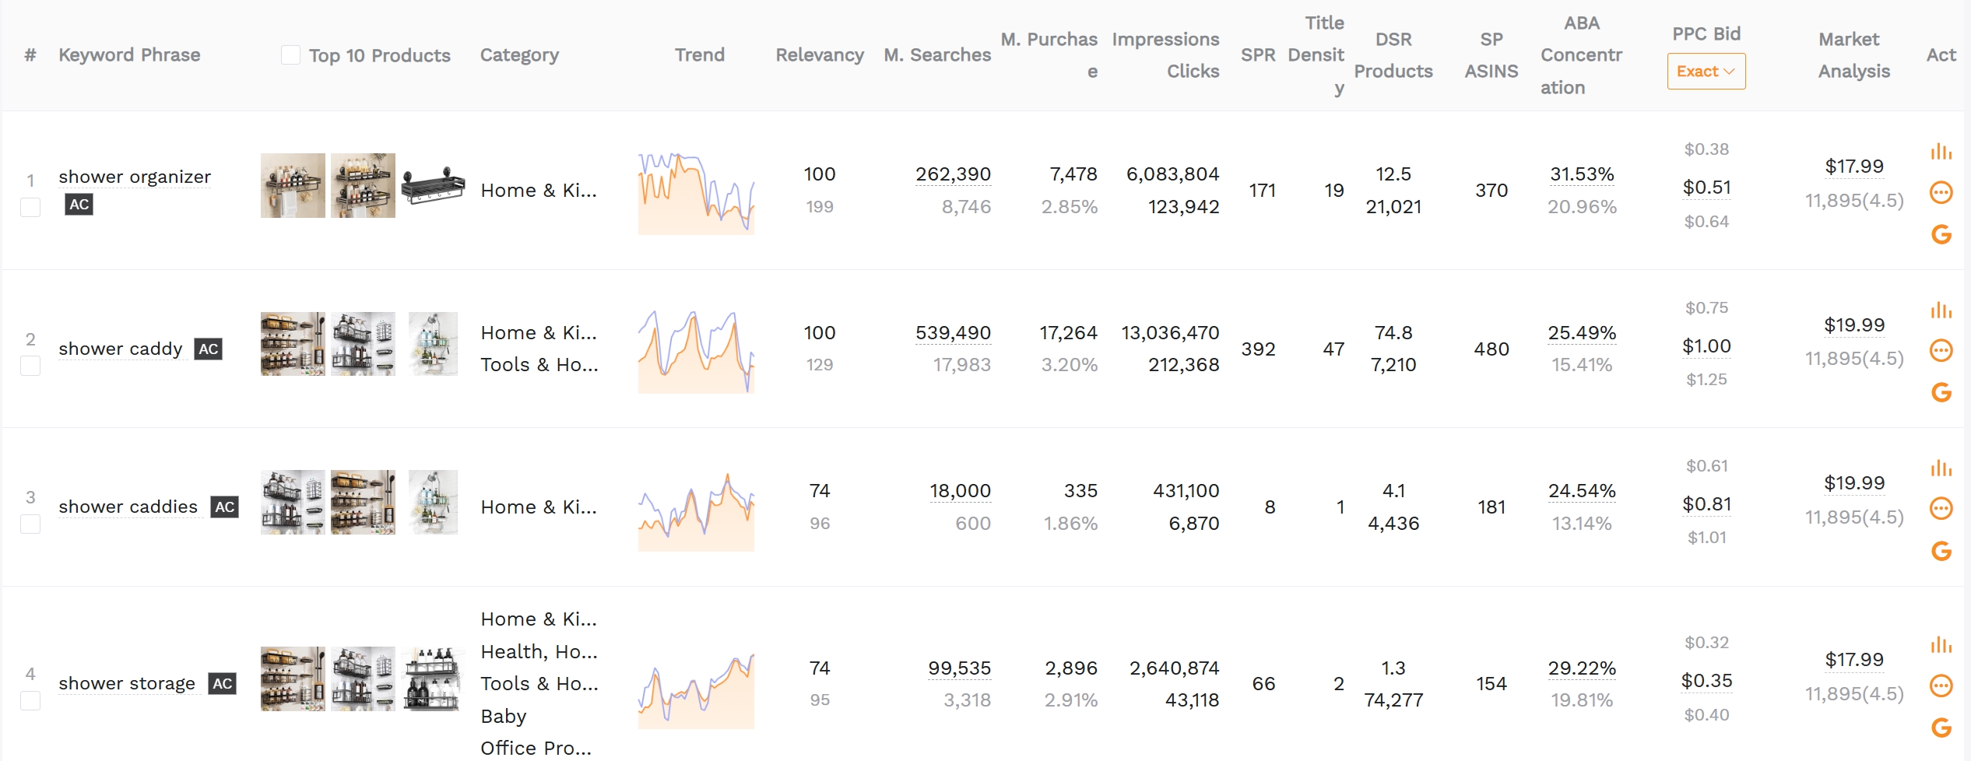Open the shower storage keyword link

(127, 683)
